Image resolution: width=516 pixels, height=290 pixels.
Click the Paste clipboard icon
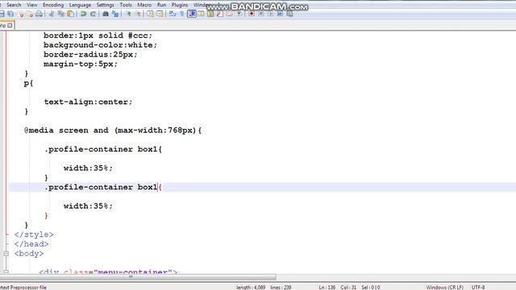coord(70,14)
